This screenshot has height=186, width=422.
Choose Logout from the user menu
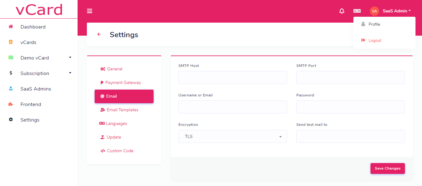click(375, 41)
